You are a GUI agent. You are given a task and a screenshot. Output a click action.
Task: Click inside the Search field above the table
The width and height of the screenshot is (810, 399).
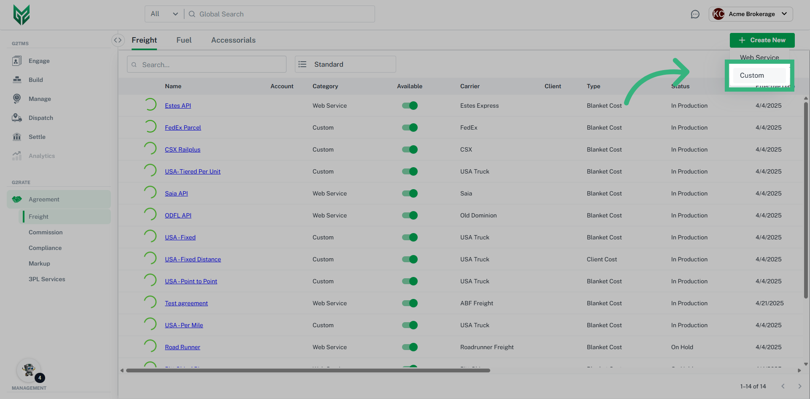pos(206,64)
